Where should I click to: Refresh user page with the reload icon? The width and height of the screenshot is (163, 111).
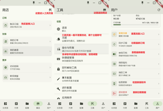tap(159, 10)
